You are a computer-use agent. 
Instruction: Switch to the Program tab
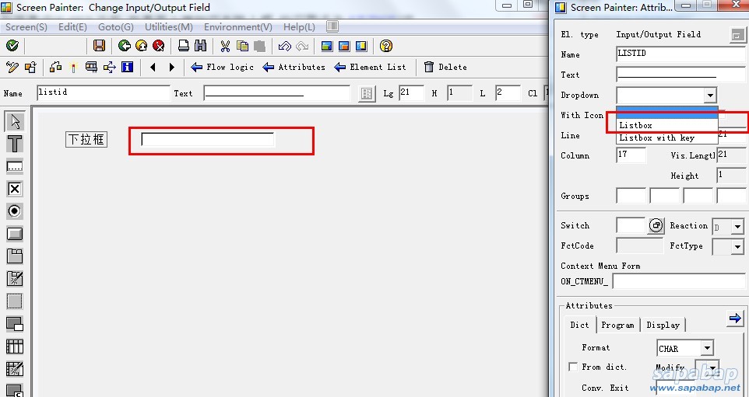(x=617, y=325)
